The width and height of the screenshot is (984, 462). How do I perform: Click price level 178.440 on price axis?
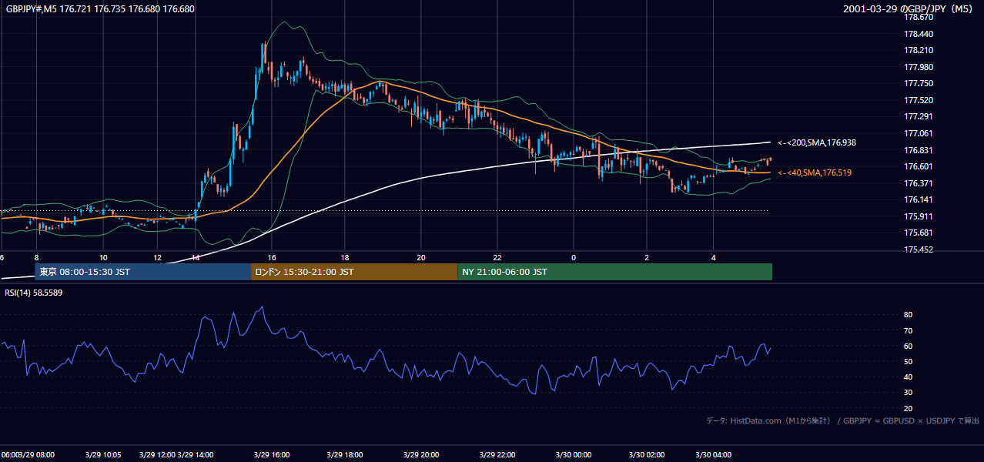click(x=919, y=34)
